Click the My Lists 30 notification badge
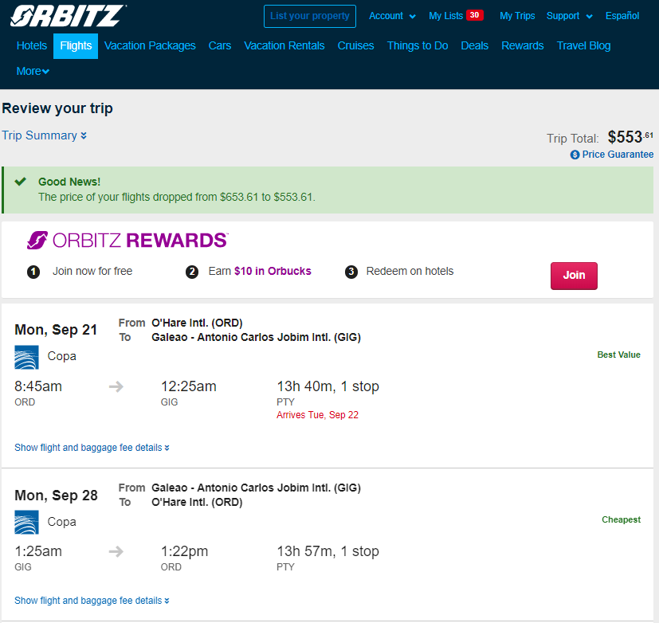659x623 pixels. [x=474, y=15]
